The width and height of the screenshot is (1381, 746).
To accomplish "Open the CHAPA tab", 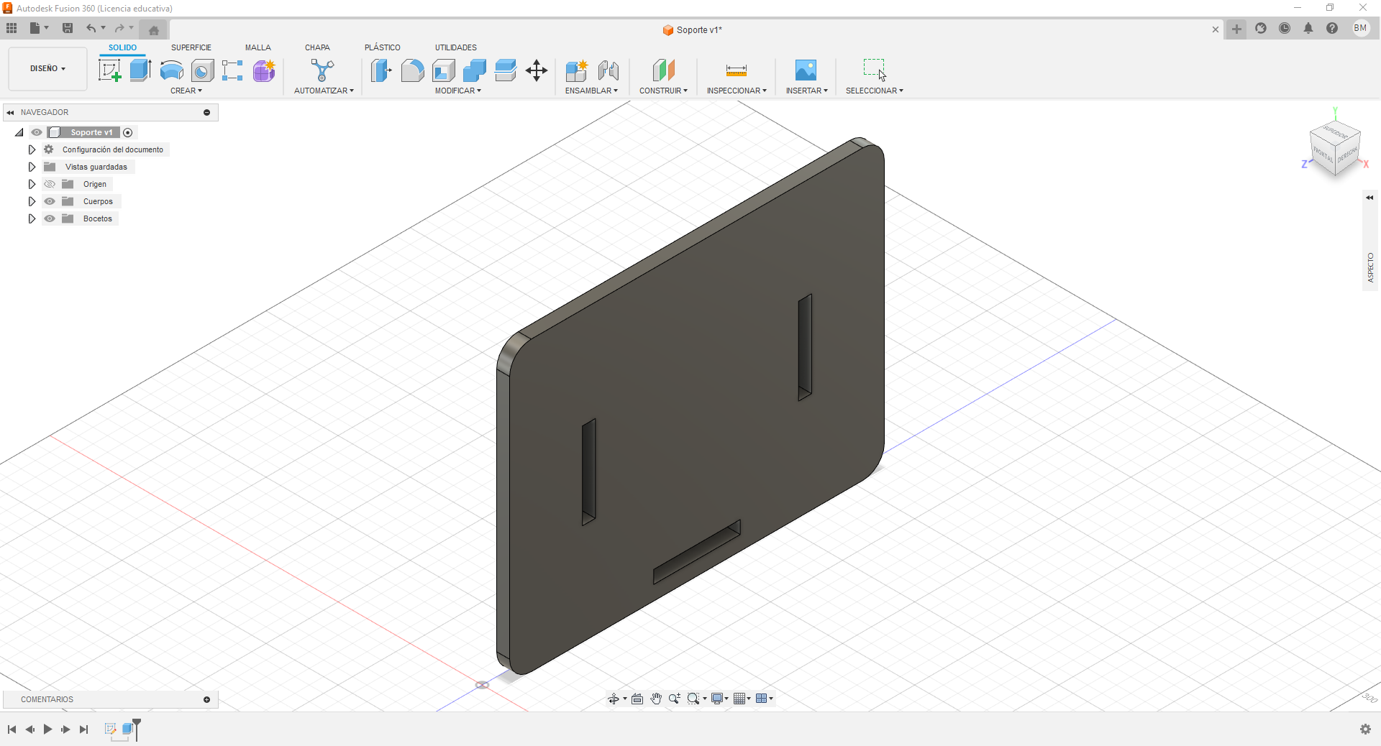I will point(317,47).
